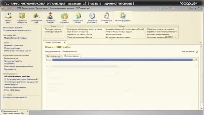Open Контроль журнала регистрации
Image resolution: width=204 pixels, height=115 pixels.
[118, 37]
